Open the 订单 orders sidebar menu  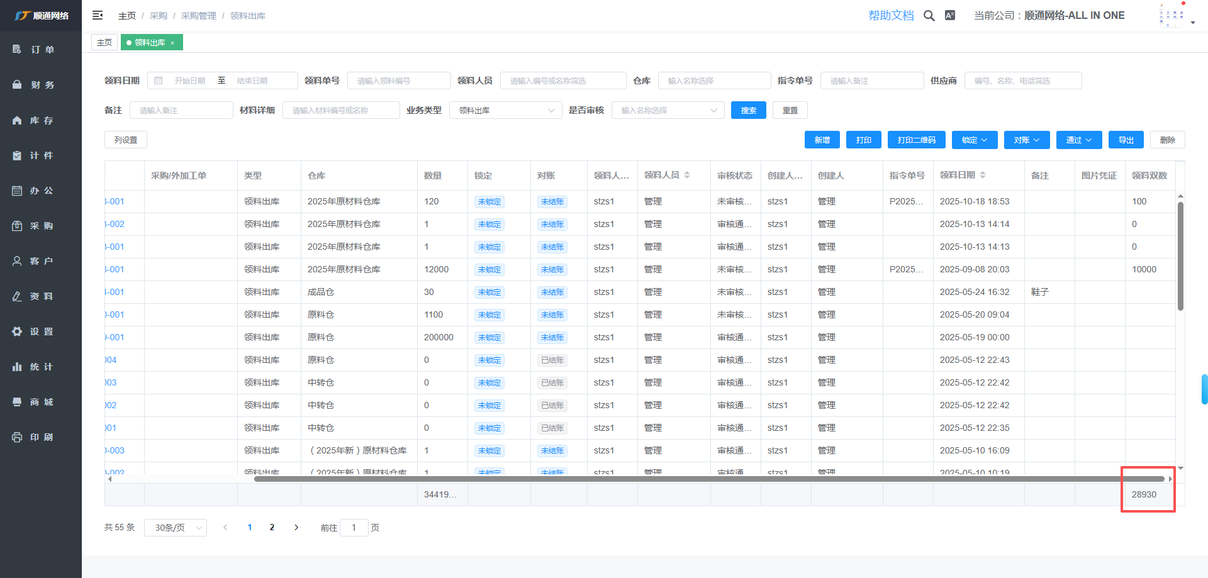[x=42, y=50]
